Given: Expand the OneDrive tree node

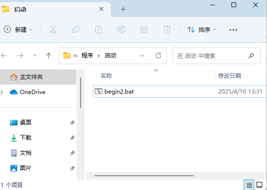Looking at the screenshot, I should (2, 92).
